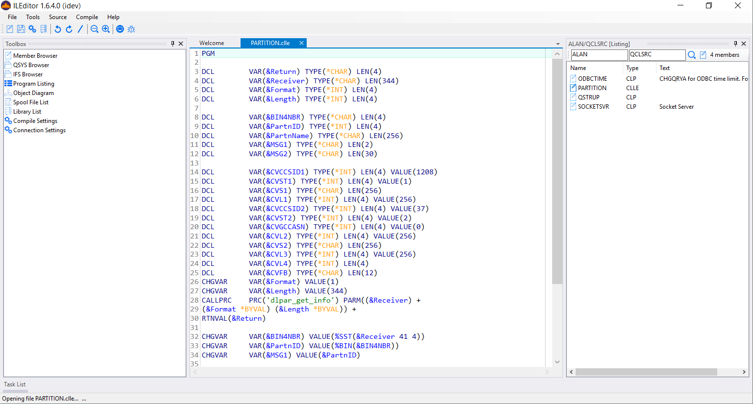Screen dimensions: 753x404
Task: Open the SOCKETSVR member in the listing
Action: [593, 107]
